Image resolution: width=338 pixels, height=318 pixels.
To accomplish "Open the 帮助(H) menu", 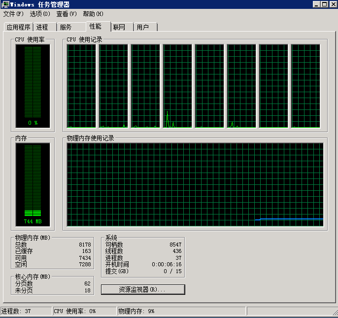I will [x=93, y=14].
